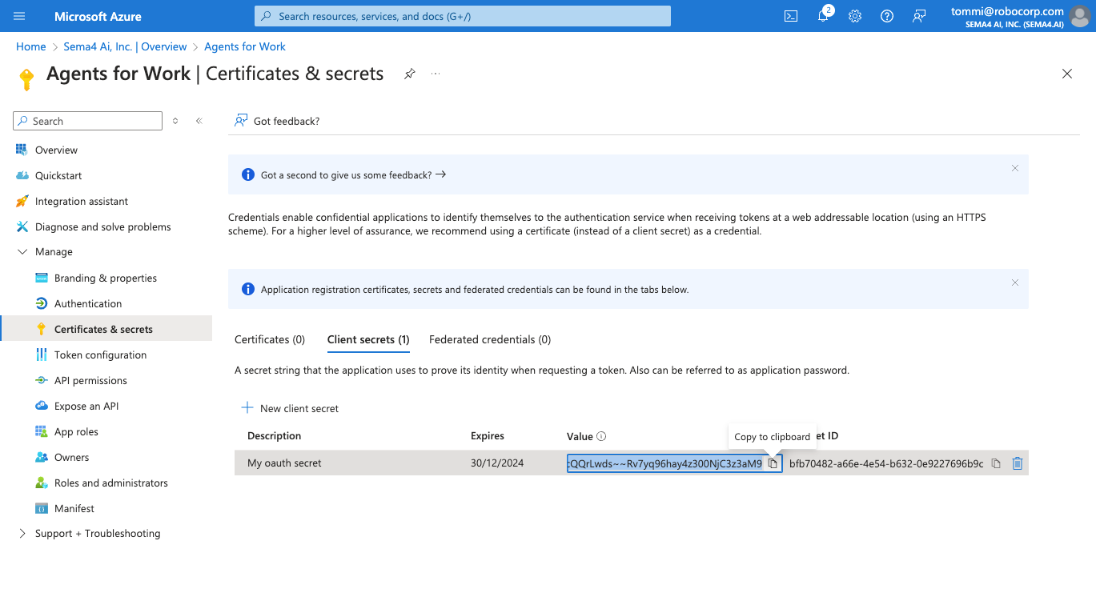Viewport: 1096px width, 589px height.
Task: Open the Azure portal hamburger menu
Action: tap(20, 16)
